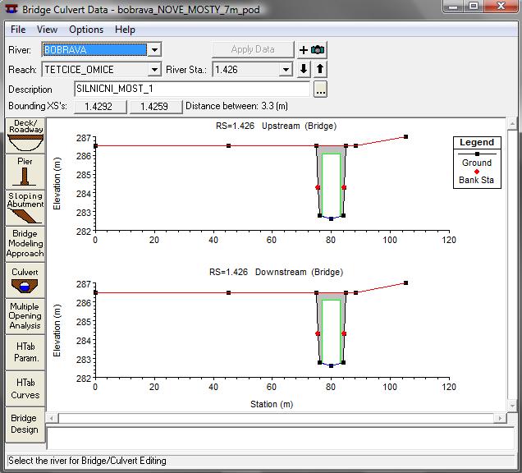Open the View menu
The height and width of the screenshot is (473, 522).
[x=47, y=30]
